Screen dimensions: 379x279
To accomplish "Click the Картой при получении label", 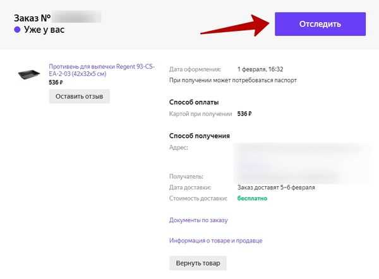I will (201, 114).
